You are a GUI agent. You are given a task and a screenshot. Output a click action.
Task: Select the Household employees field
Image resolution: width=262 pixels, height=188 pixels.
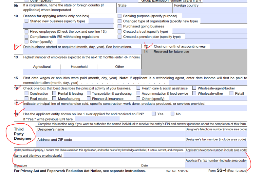pyautogui.click(x=79, y=72)
